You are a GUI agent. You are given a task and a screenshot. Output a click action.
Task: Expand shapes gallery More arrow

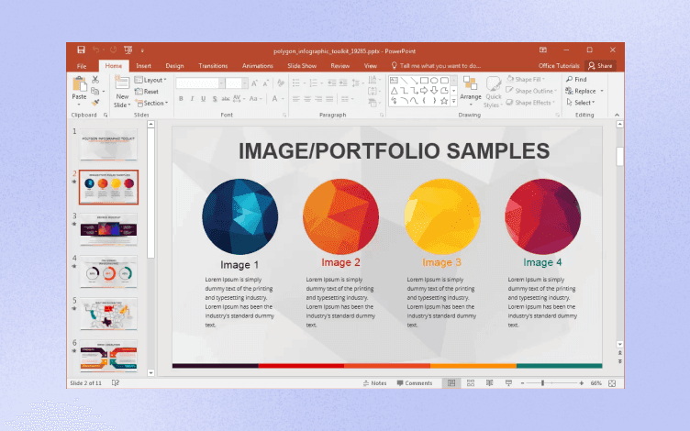click(x=453, y=101)
